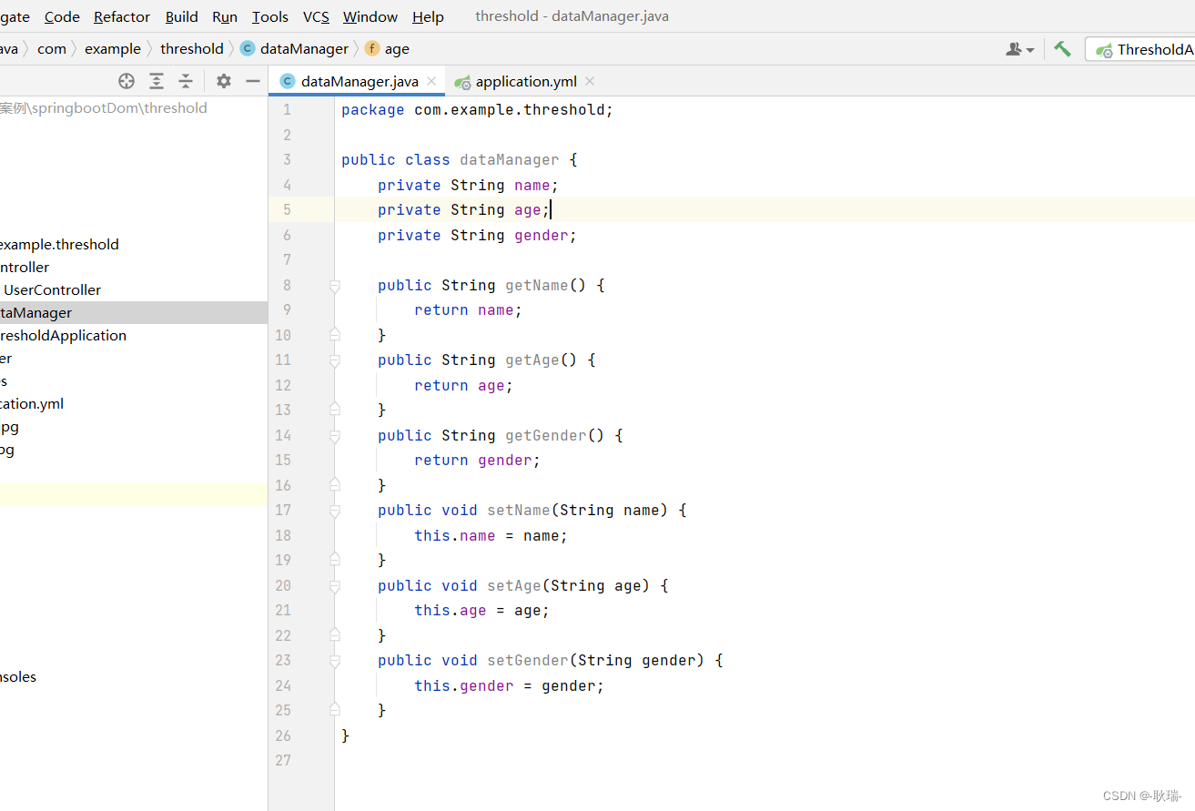Click the Collapse All icon in Project toolbar
Viewport: 1195px width, 811px height.
tap(186, 81)
